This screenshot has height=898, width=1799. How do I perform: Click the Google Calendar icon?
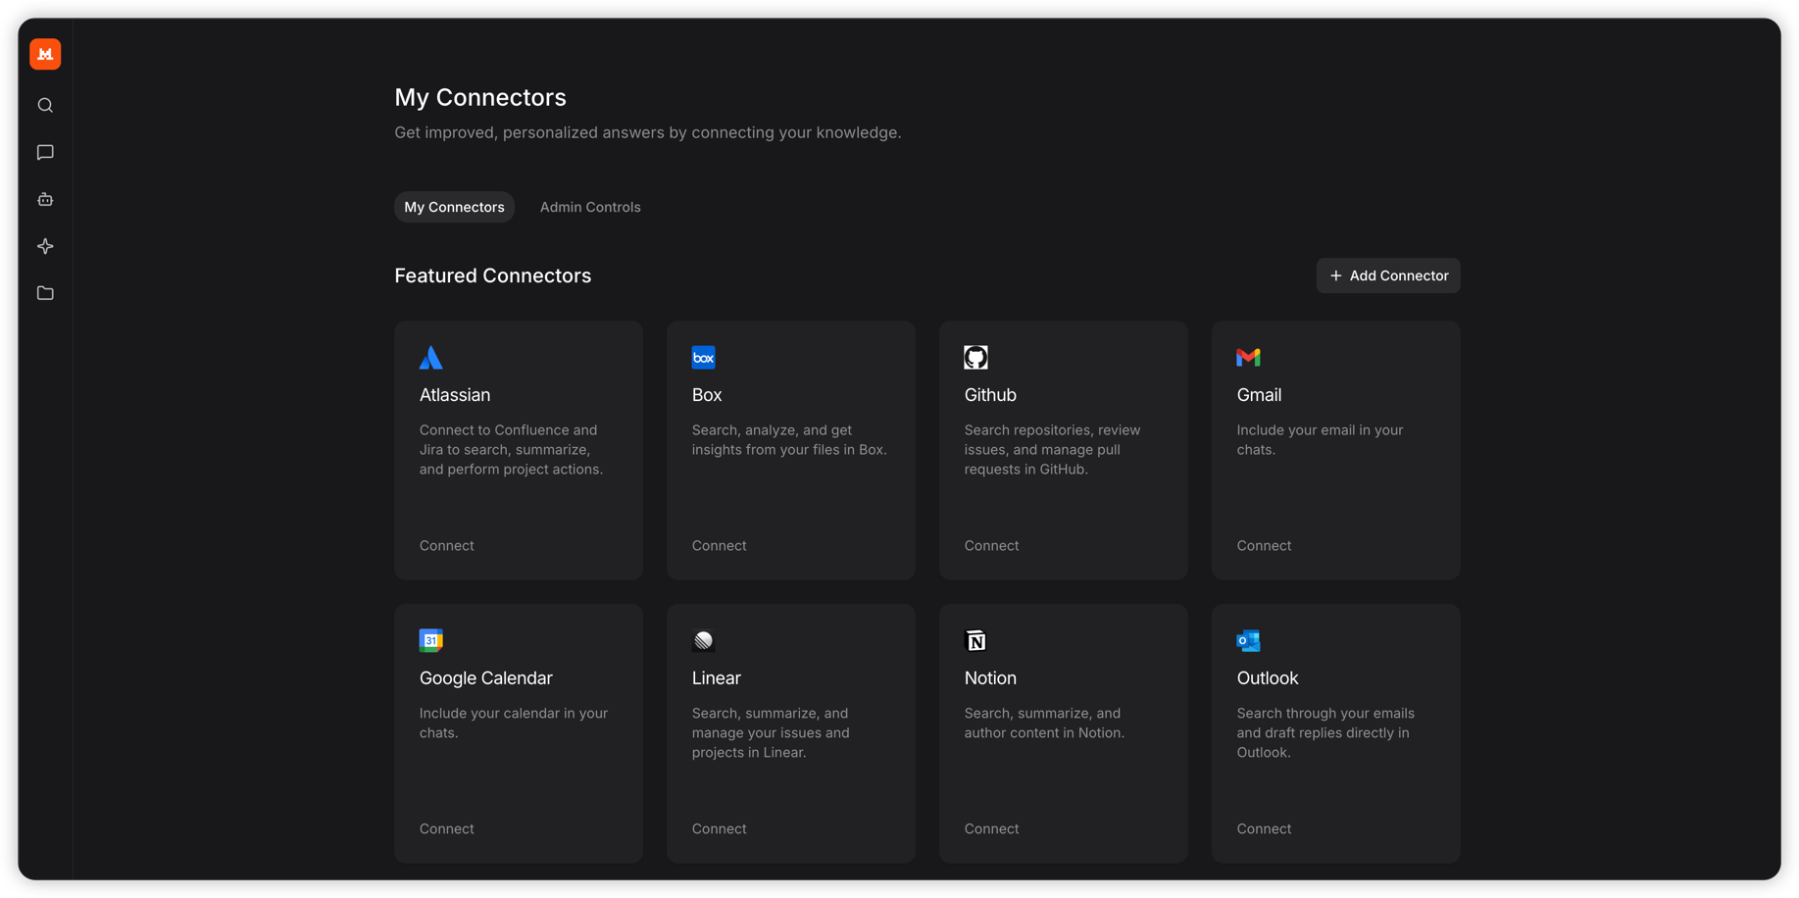point(430,640)
